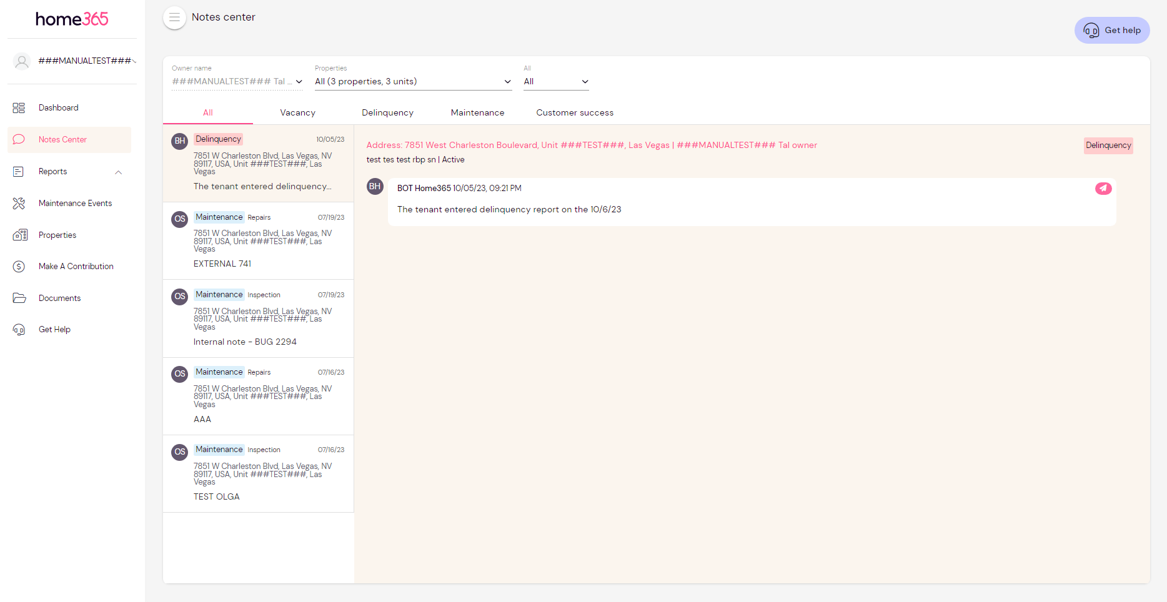The image size is (1167, 602).
Task: Collapse the Reports menu chevron
Action: coord(118,172)
